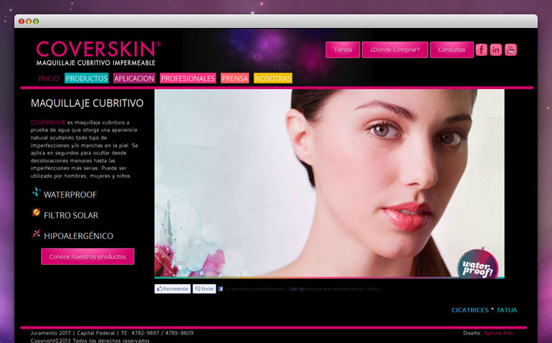Image resolution: width=552 pixels, height=343 pixels.
Task: Open the YouTube icon in header
Action: [510, 50]
